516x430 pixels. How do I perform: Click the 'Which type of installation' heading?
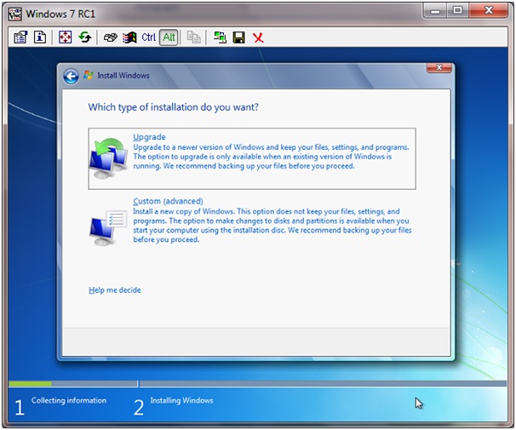tap(174, 107)
